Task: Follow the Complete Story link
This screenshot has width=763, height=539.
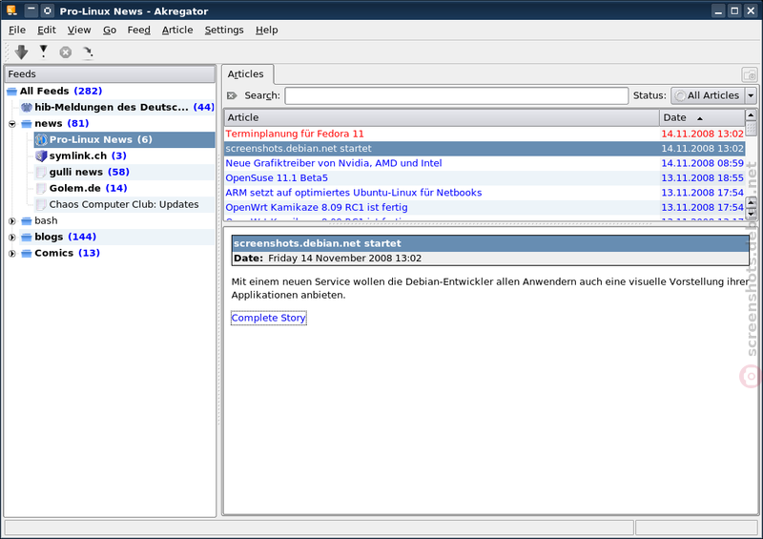Action: [x=269, y=318]
